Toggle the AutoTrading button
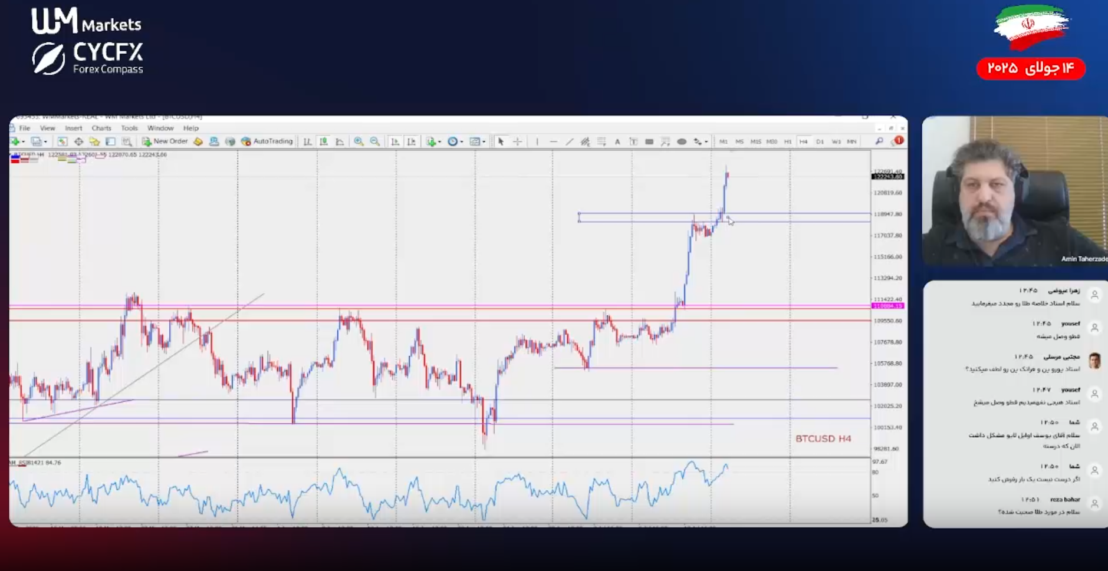The height and width of the screenshot is (571, 1108). pos(267,141)
